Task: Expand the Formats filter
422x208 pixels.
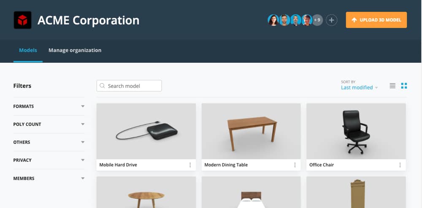Action: [x=49, y=106]
